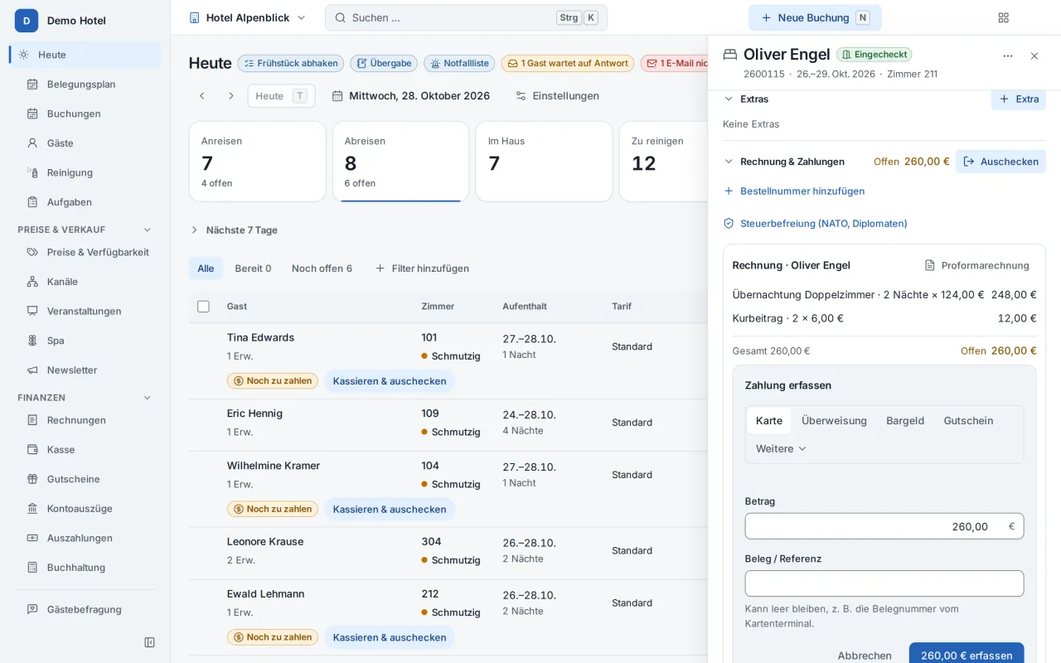Viewport: 1061px width, 663px height.
Task: Expand the Nächste 7 Tage section
Action: [x=234, y=230]
